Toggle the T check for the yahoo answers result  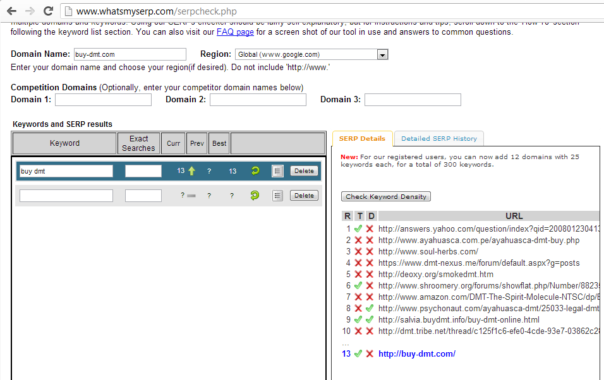[x=358, y=228]
